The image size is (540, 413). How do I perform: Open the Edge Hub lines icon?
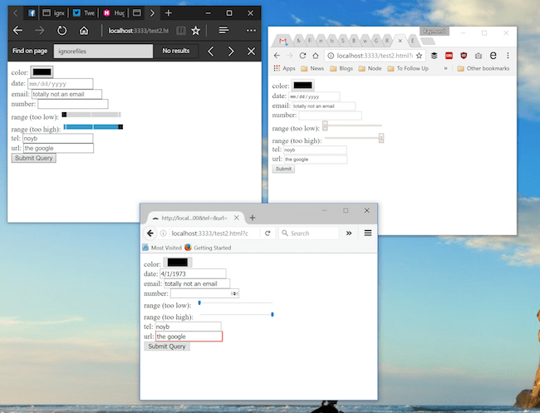(223, 30)
